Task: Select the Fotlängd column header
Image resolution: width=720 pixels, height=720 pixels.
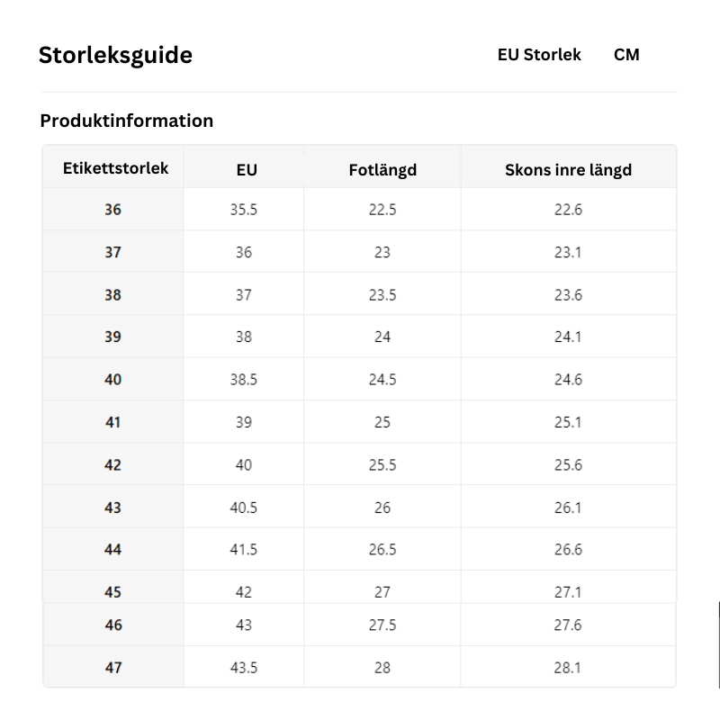Action: pyautogui.click(x=382, y=170)
